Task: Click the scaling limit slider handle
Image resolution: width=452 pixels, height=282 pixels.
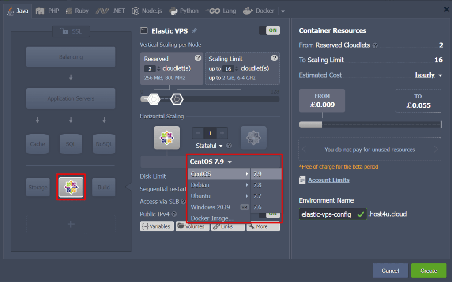Action: (177, 99)
